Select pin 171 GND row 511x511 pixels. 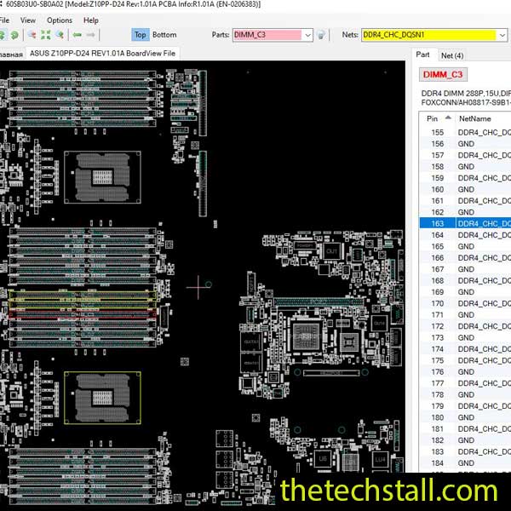465,315
